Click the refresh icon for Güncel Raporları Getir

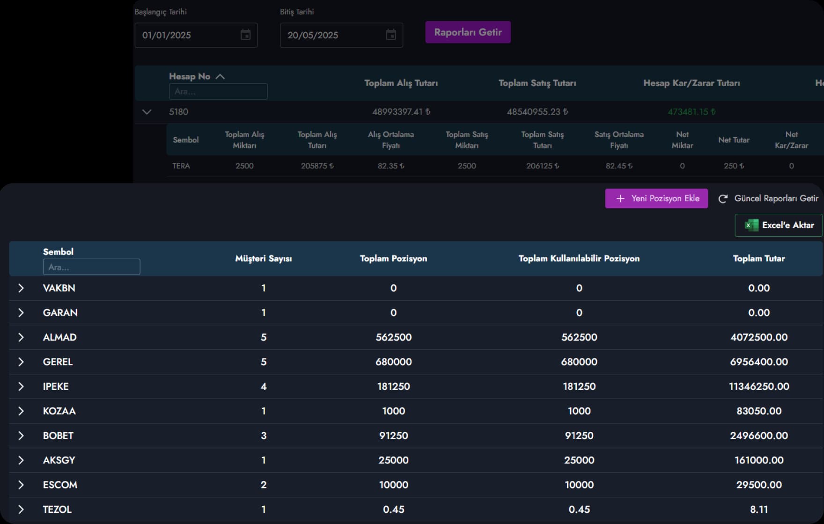pyautogui.click(x=723, y=199)
